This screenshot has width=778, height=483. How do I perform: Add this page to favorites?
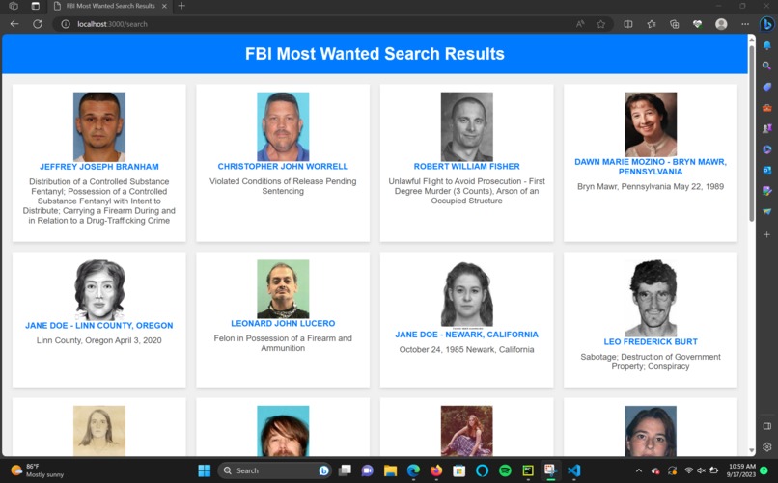tap(600, 24)
